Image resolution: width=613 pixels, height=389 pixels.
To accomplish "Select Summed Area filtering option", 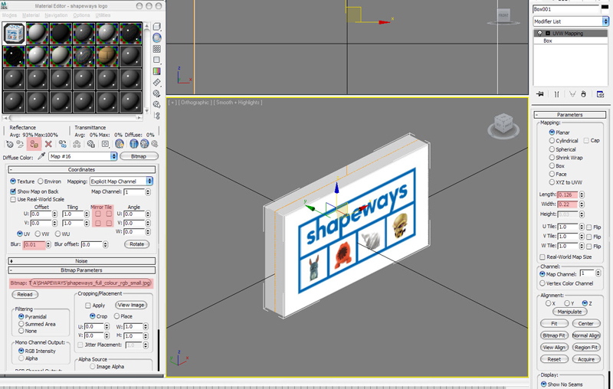I will pyautogui.click(x=20, y=324).
